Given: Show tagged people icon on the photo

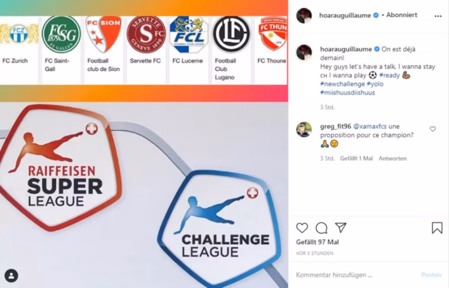Looking at the screenshot, I should 11,276.
